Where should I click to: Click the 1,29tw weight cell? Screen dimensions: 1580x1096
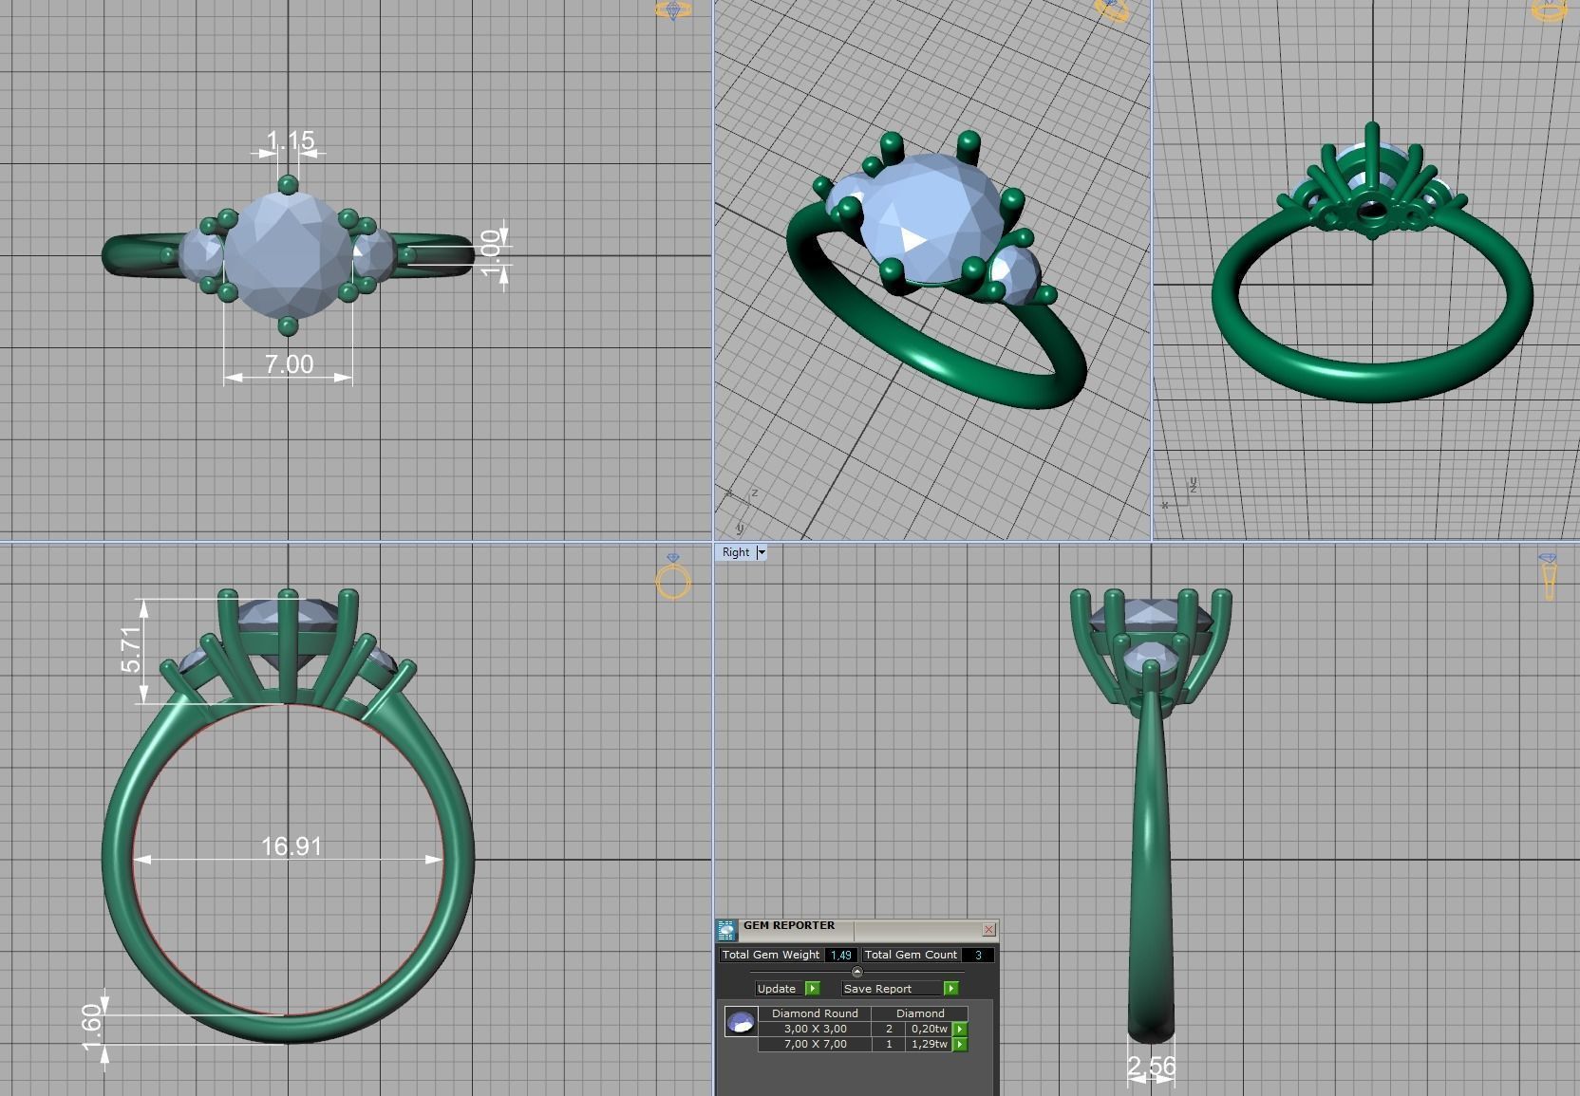coord(930,1044)
